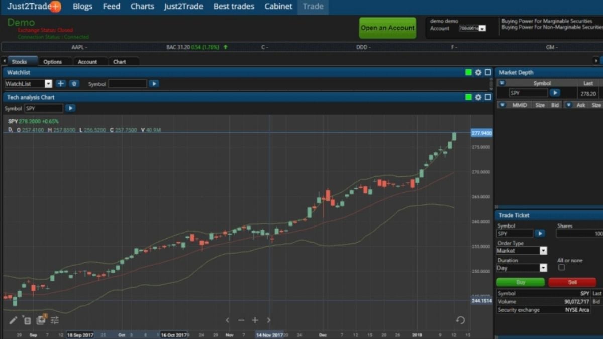The width and height of the screenshot is (603, 339).
Task: Click the chart zoom-in plus control
Action: tap(255, 320)
